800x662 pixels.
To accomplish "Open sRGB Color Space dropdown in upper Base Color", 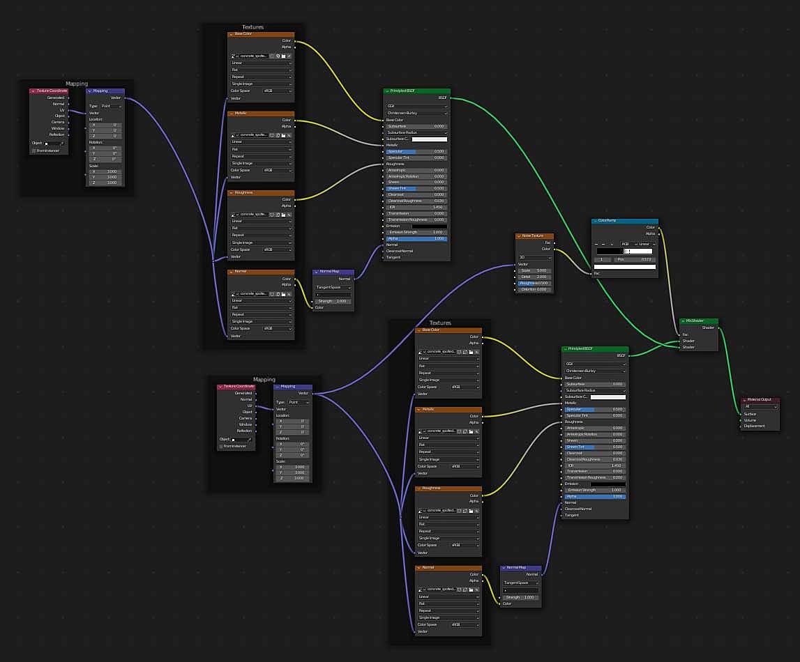I will 276,91.
